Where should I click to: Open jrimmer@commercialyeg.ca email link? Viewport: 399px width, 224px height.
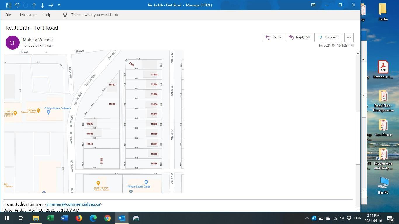pos(74,204)
